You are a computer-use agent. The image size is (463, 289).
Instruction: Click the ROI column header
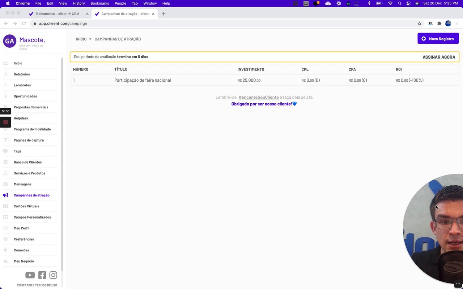pos(399,69)
